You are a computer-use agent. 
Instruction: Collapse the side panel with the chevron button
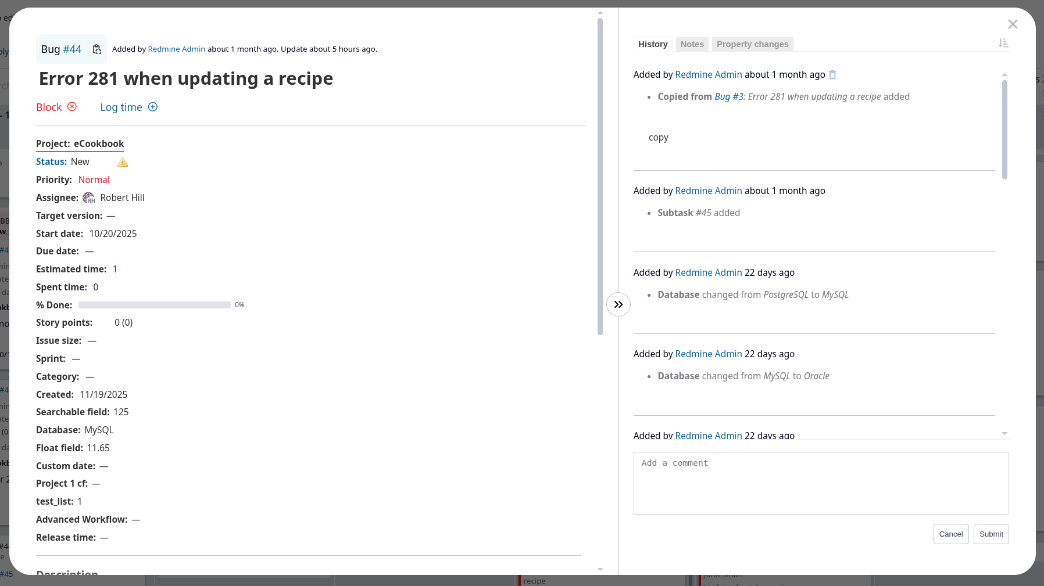click(618, 304)
